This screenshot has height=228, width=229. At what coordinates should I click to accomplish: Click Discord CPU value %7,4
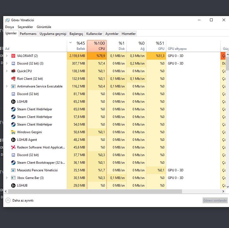tap(102, 63)
